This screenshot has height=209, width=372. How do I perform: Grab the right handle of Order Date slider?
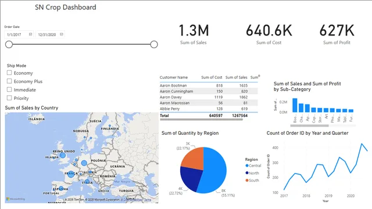154,44
